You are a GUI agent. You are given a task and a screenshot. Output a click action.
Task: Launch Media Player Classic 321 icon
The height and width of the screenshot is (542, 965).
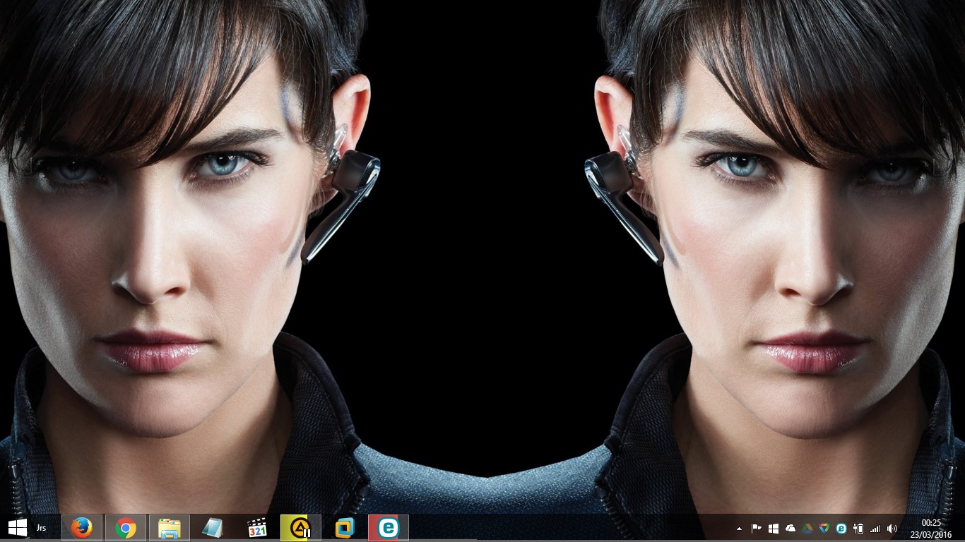[257, 528]
